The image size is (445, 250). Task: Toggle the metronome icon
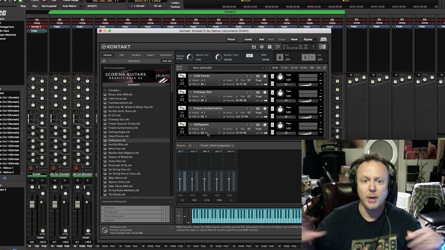pyautogui.click(x=280, y=57)
